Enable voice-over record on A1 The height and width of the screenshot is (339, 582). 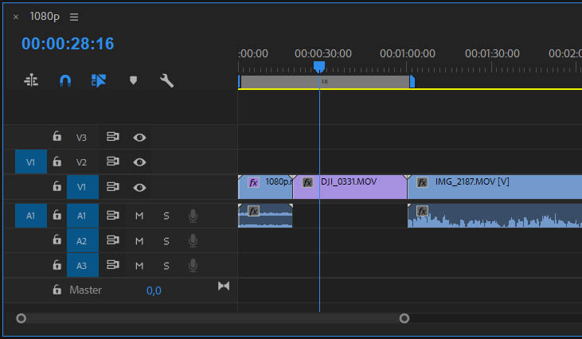click(193, 216)
